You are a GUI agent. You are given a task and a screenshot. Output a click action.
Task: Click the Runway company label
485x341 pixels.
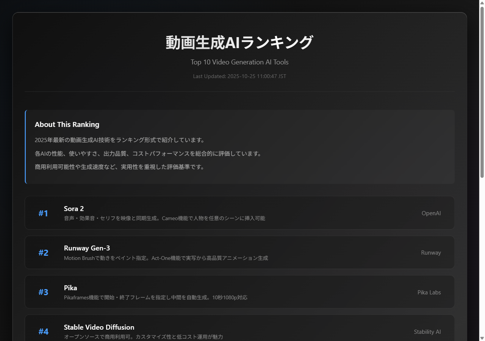pos(431,252)
